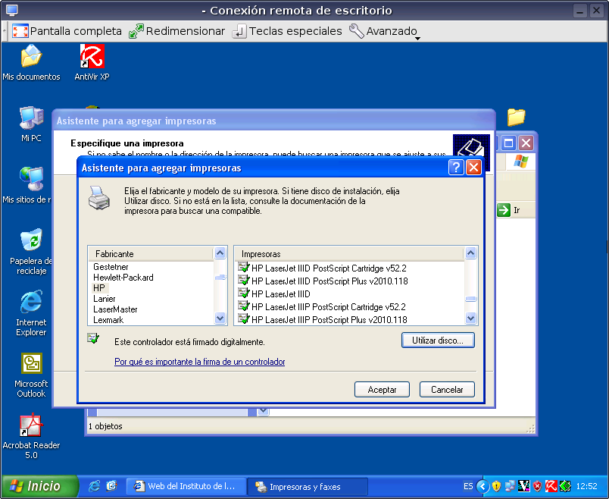Select Lexmark in manufacturer list
This screenshot has height=499, width=609.
(108, 320)
